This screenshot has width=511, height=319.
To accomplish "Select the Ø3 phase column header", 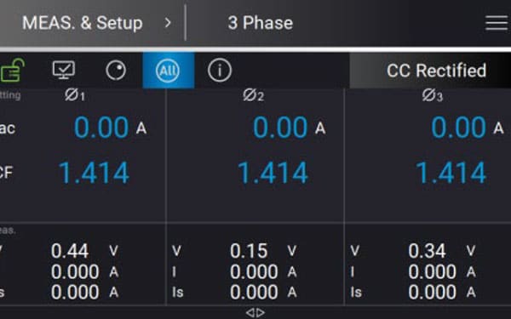I will click(433, 95).
